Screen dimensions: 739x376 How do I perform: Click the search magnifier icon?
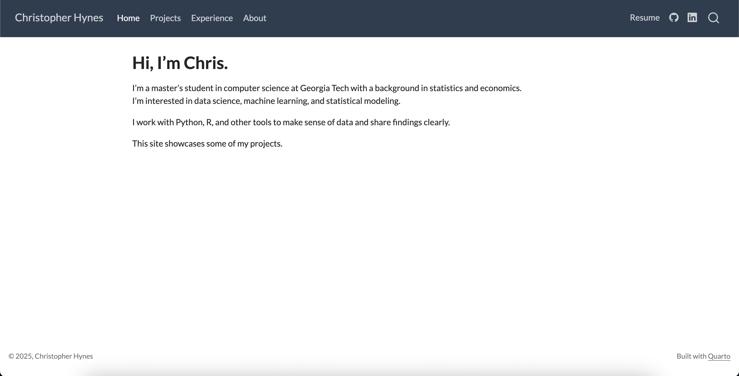713,18
